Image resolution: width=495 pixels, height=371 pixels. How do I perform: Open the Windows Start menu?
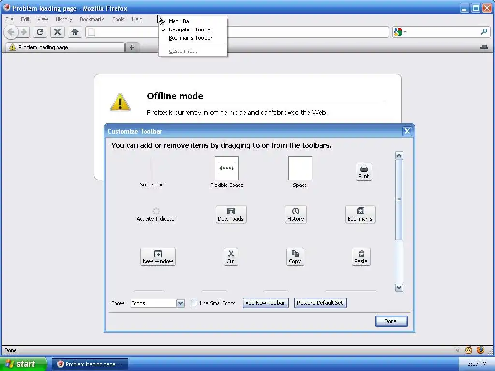pyautogui.click(x=23, y=364)
